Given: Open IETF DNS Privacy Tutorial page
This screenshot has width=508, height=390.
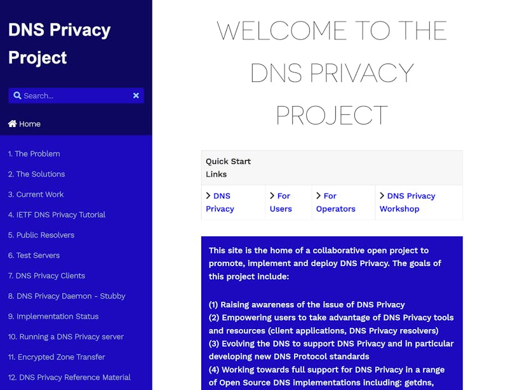Looking at the screenshot, I should click(57, 215).
